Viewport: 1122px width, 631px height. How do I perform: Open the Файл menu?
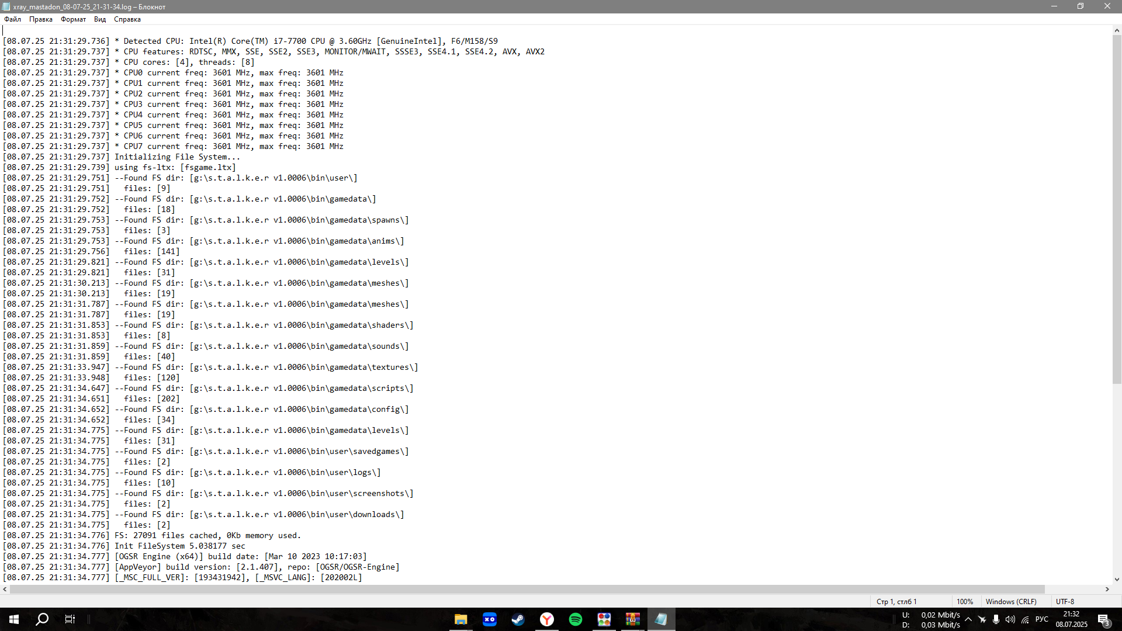click(x=12, y=19)
